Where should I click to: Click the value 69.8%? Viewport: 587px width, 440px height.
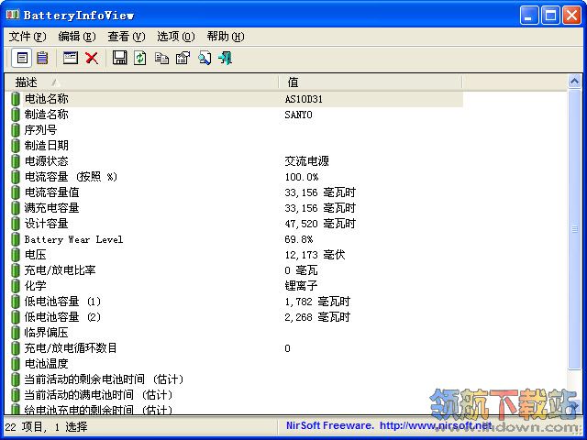point(299,239)
